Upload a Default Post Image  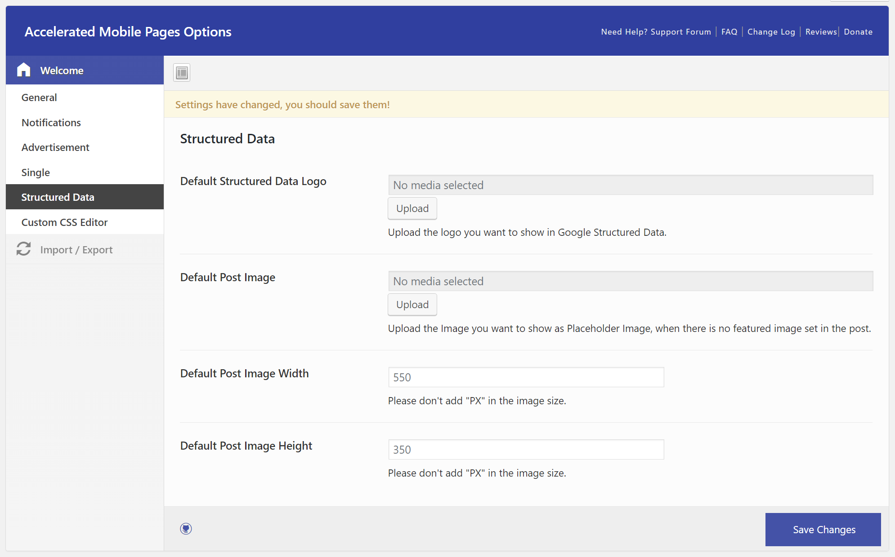tap(412, 305)
